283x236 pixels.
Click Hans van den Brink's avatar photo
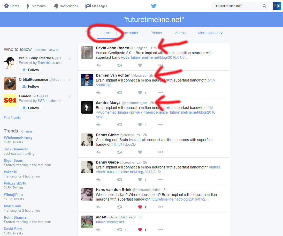(x=87, y=194)
